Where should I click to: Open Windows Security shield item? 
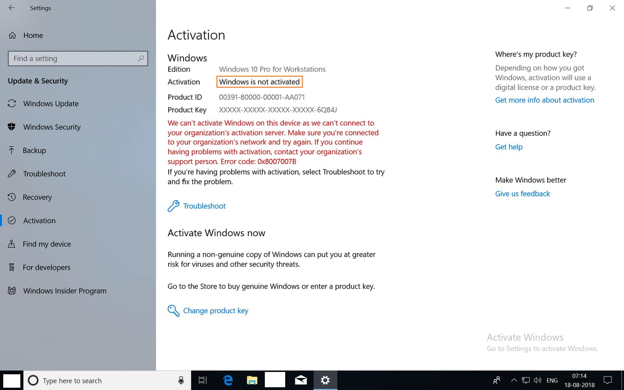[x=52, y=127]
